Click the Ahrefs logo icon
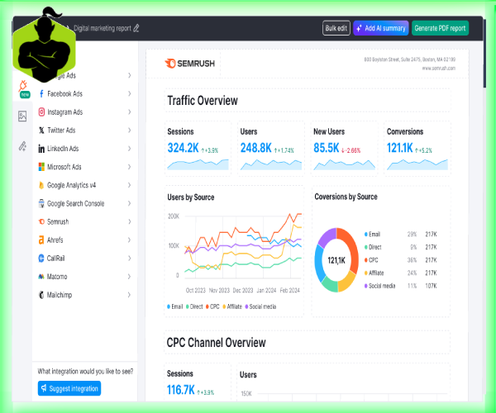The height and width of the screenshot is (413, 496). (x=41, y=240)
